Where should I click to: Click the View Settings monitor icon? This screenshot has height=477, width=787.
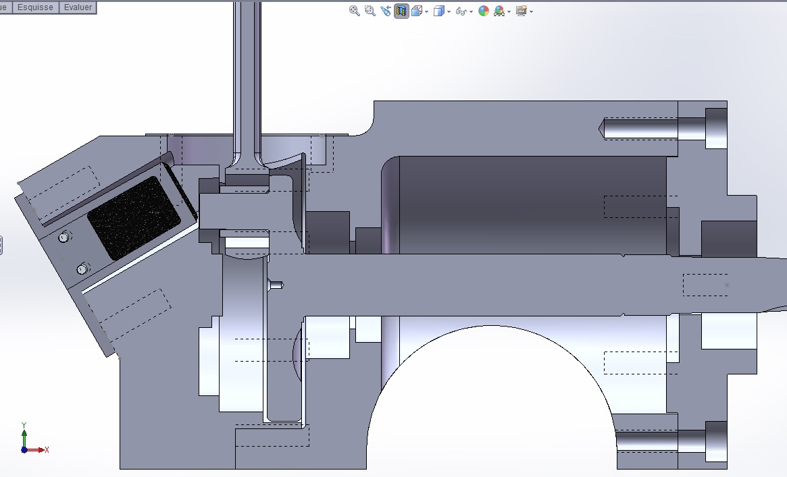521,11
